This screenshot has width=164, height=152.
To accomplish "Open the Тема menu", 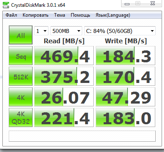I will point(60,15).
